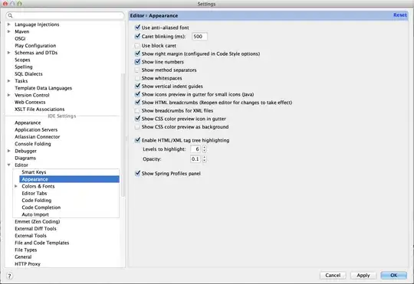414x284 pixels.
Task: Expand the Version Control node
Action: pos(8,95)
